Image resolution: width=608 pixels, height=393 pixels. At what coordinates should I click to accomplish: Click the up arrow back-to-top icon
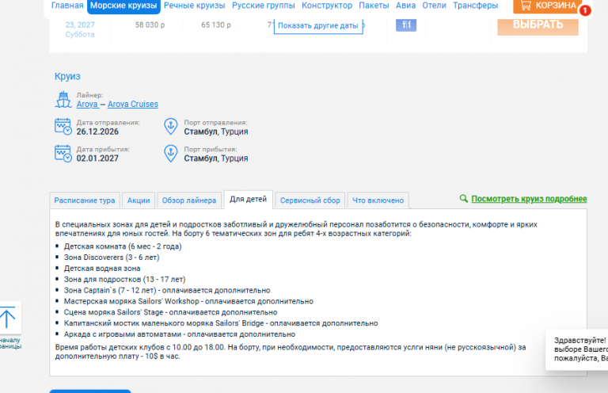(x=7, y=317)
